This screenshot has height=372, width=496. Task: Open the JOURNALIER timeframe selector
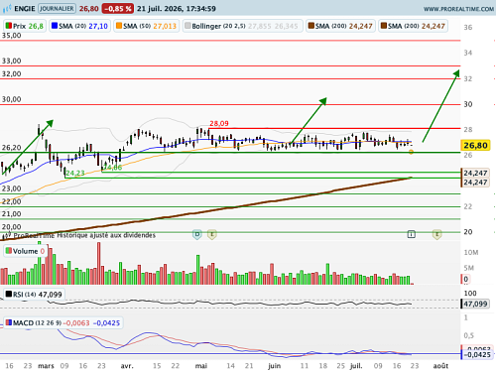click(x=57, y=8)
